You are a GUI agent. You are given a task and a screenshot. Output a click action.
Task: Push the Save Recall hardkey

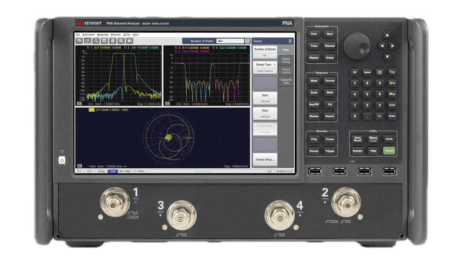pos(357,139)
